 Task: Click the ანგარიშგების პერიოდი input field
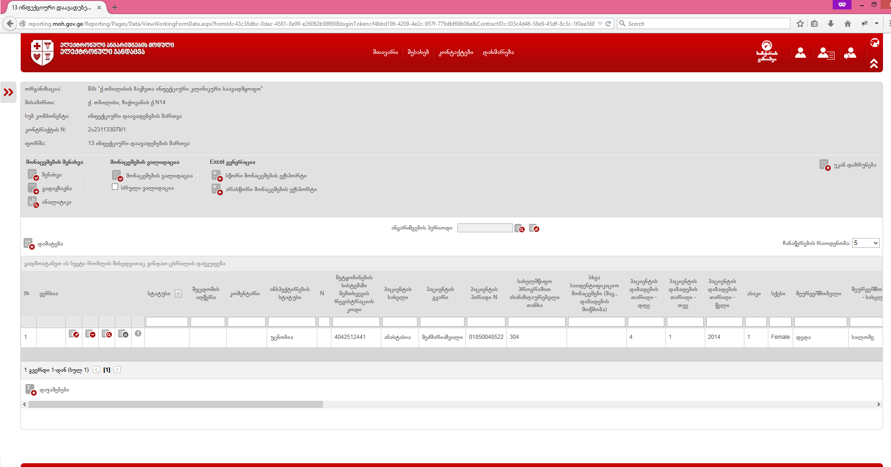point(484,228)
